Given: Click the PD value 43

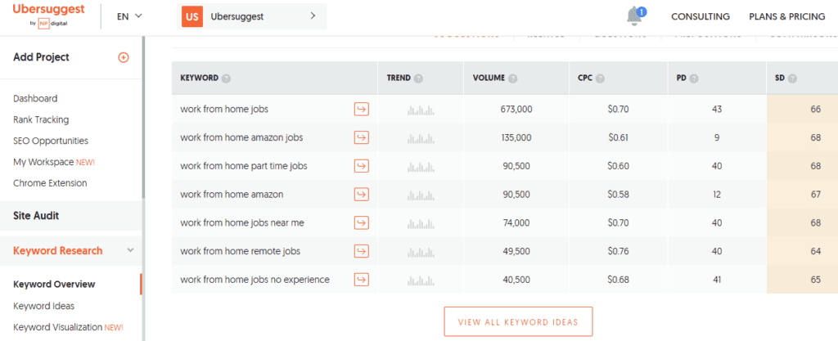Looking at the screenshot, I should 717,110.
